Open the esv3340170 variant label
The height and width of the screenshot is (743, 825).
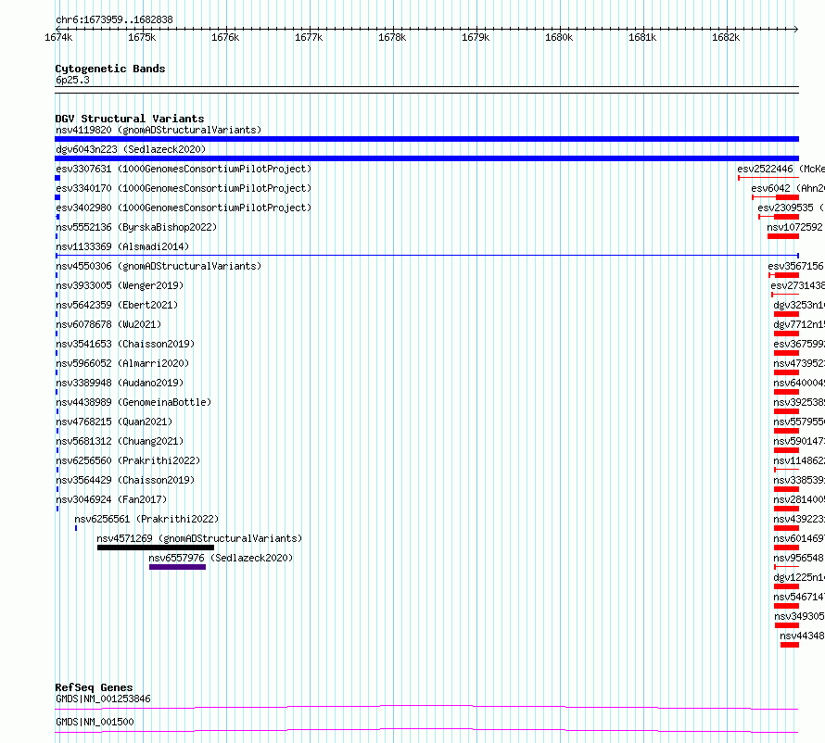tap(184, 188)
